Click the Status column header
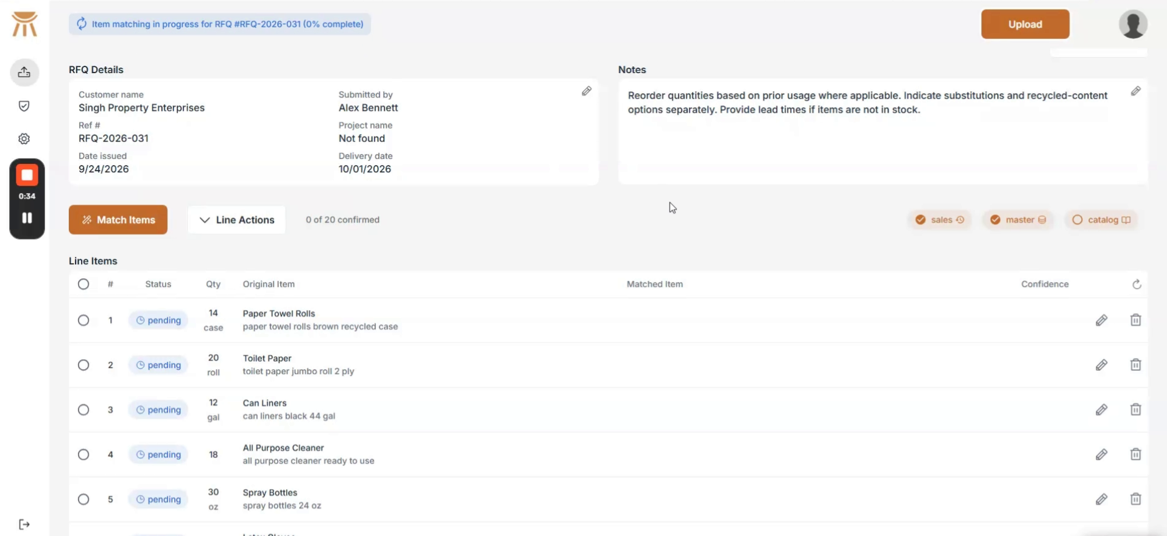This screenshot has height=536, width=1167. [x=158, y=284]
